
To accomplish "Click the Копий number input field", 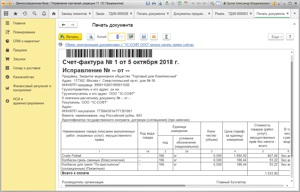I will [x=114, y=37].
